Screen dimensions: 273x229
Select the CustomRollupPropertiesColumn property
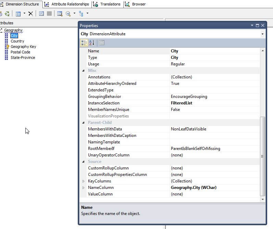(173, 175)
